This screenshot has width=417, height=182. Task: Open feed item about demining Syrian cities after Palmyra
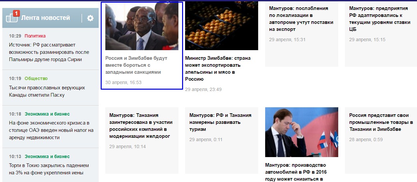(x=49, y=52)
